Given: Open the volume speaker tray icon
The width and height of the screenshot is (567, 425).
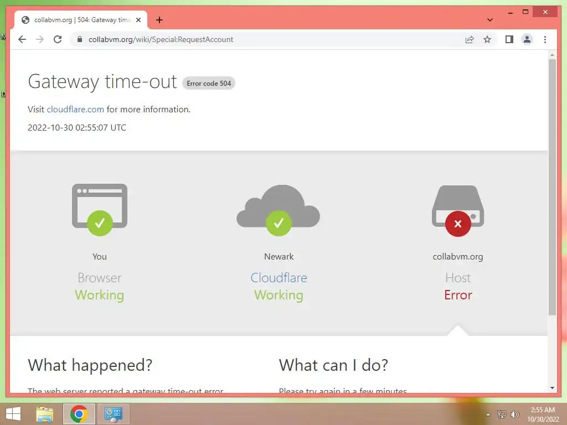Looking at the screenshot, I should pos(514,414).
